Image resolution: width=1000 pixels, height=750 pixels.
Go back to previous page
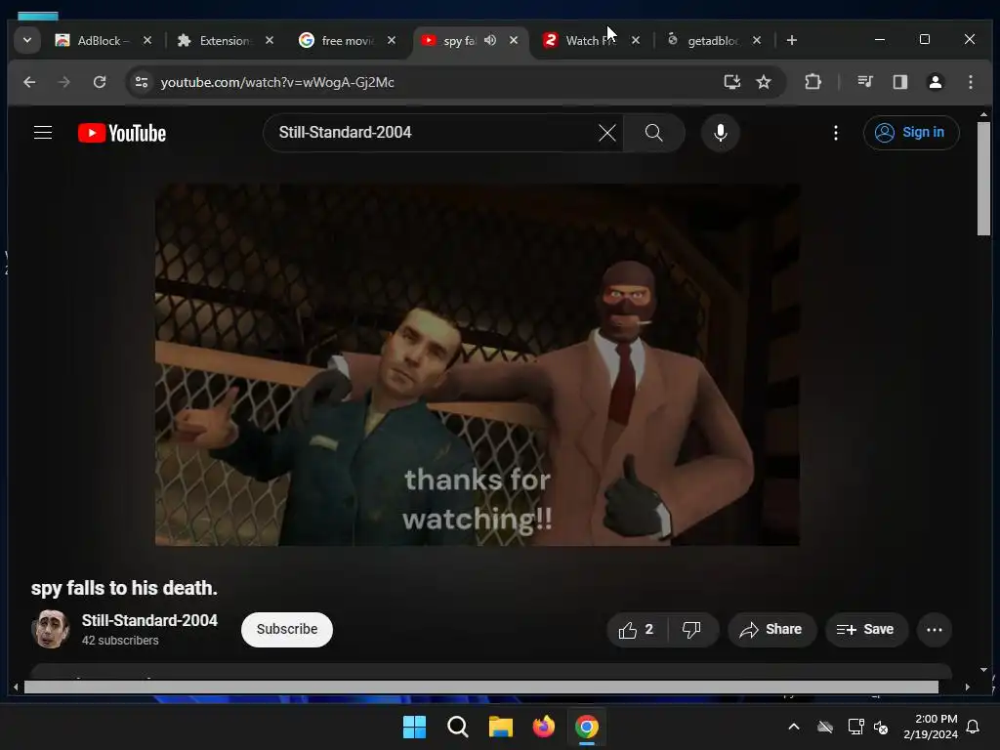click(x=29, y=82)
